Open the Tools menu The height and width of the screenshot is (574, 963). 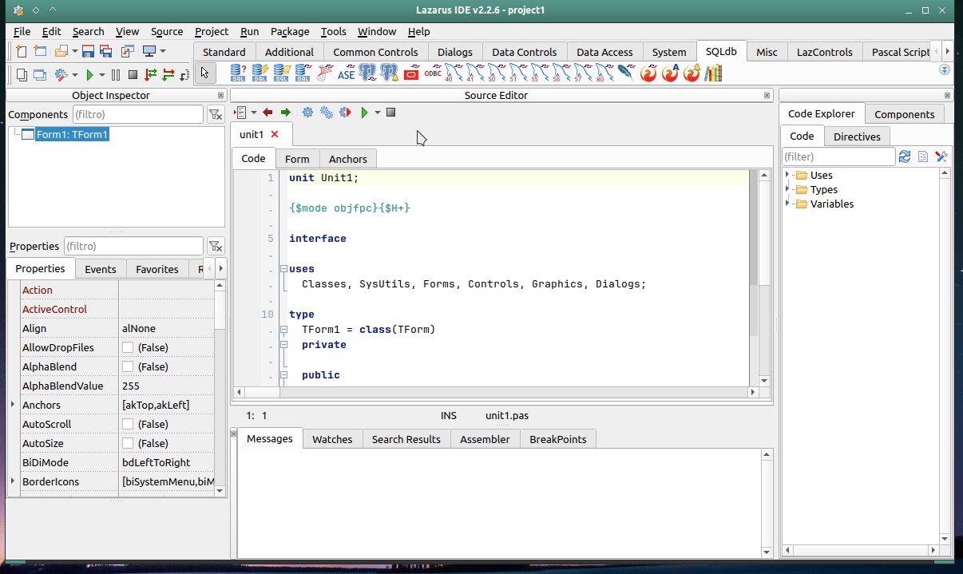334,31
